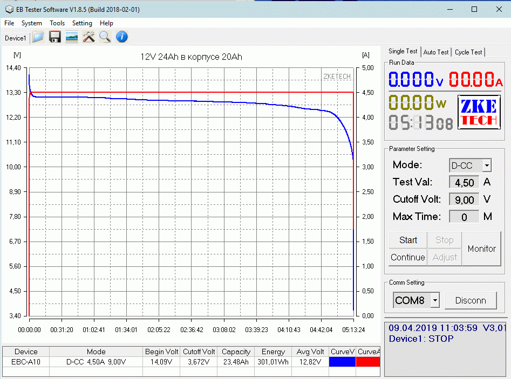511x379 pixels.
Task: Select the Cutoff Volt value 3,672V
Action: [x=199, y=362]
